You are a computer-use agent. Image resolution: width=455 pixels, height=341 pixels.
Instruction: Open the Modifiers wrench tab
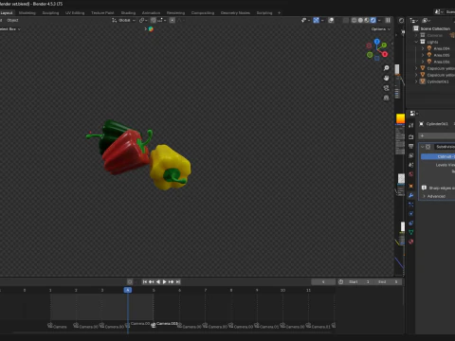point(411,195)
